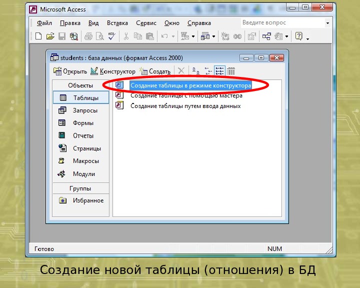Click the Paste clipboard icon

pos(149,36)
